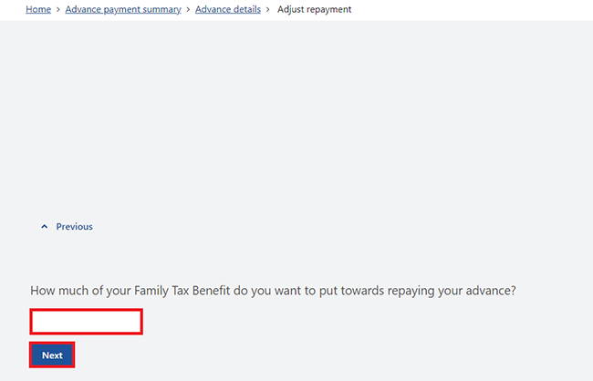
Task: Click the breadcrumb arrow after Advance payment summary
Action: (x=188, y=9)
